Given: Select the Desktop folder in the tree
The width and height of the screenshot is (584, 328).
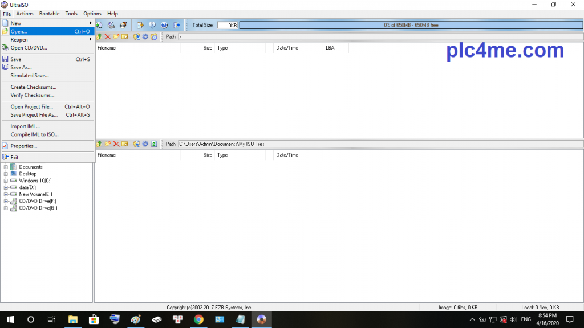Looking at the screenshot, I should pyautogui.click(x=27, y=174).
